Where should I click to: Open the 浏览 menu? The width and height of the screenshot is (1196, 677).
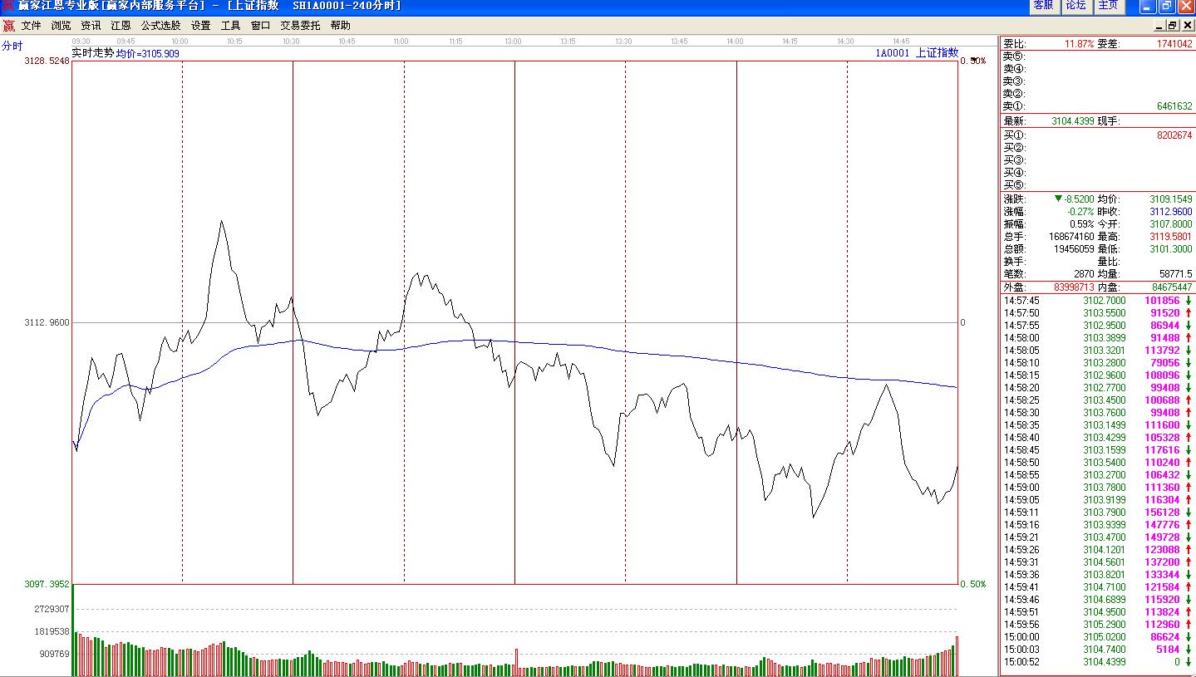tap(61, 26)
